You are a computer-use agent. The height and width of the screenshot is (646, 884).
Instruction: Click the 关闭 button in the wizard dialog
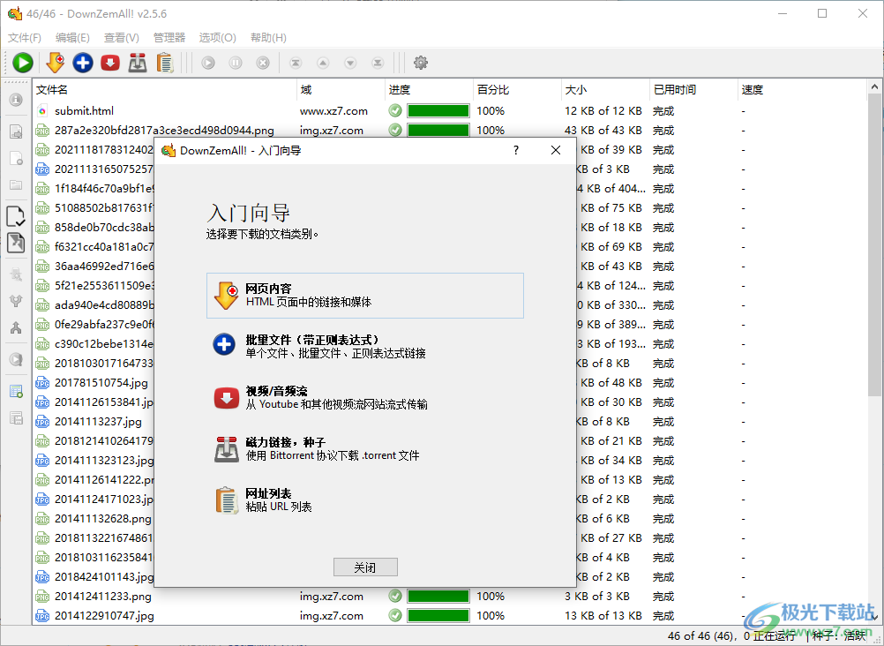point(365,567)
